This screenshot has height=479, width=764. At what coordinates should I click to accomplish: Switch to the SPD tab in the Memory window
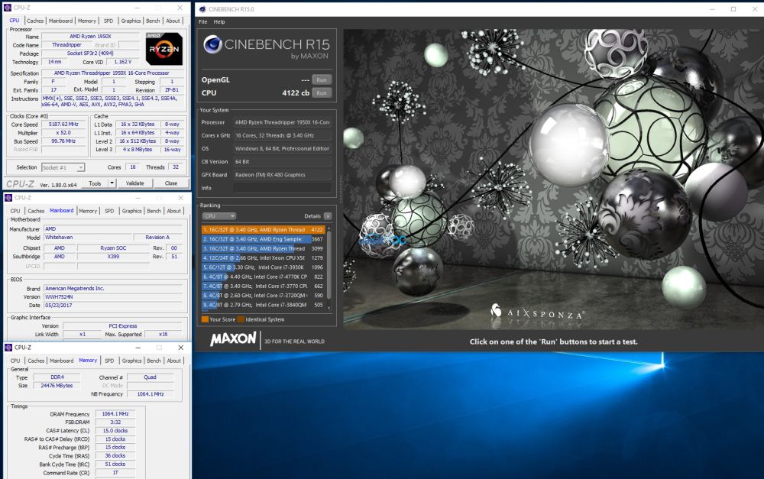[x=109, y=360]
